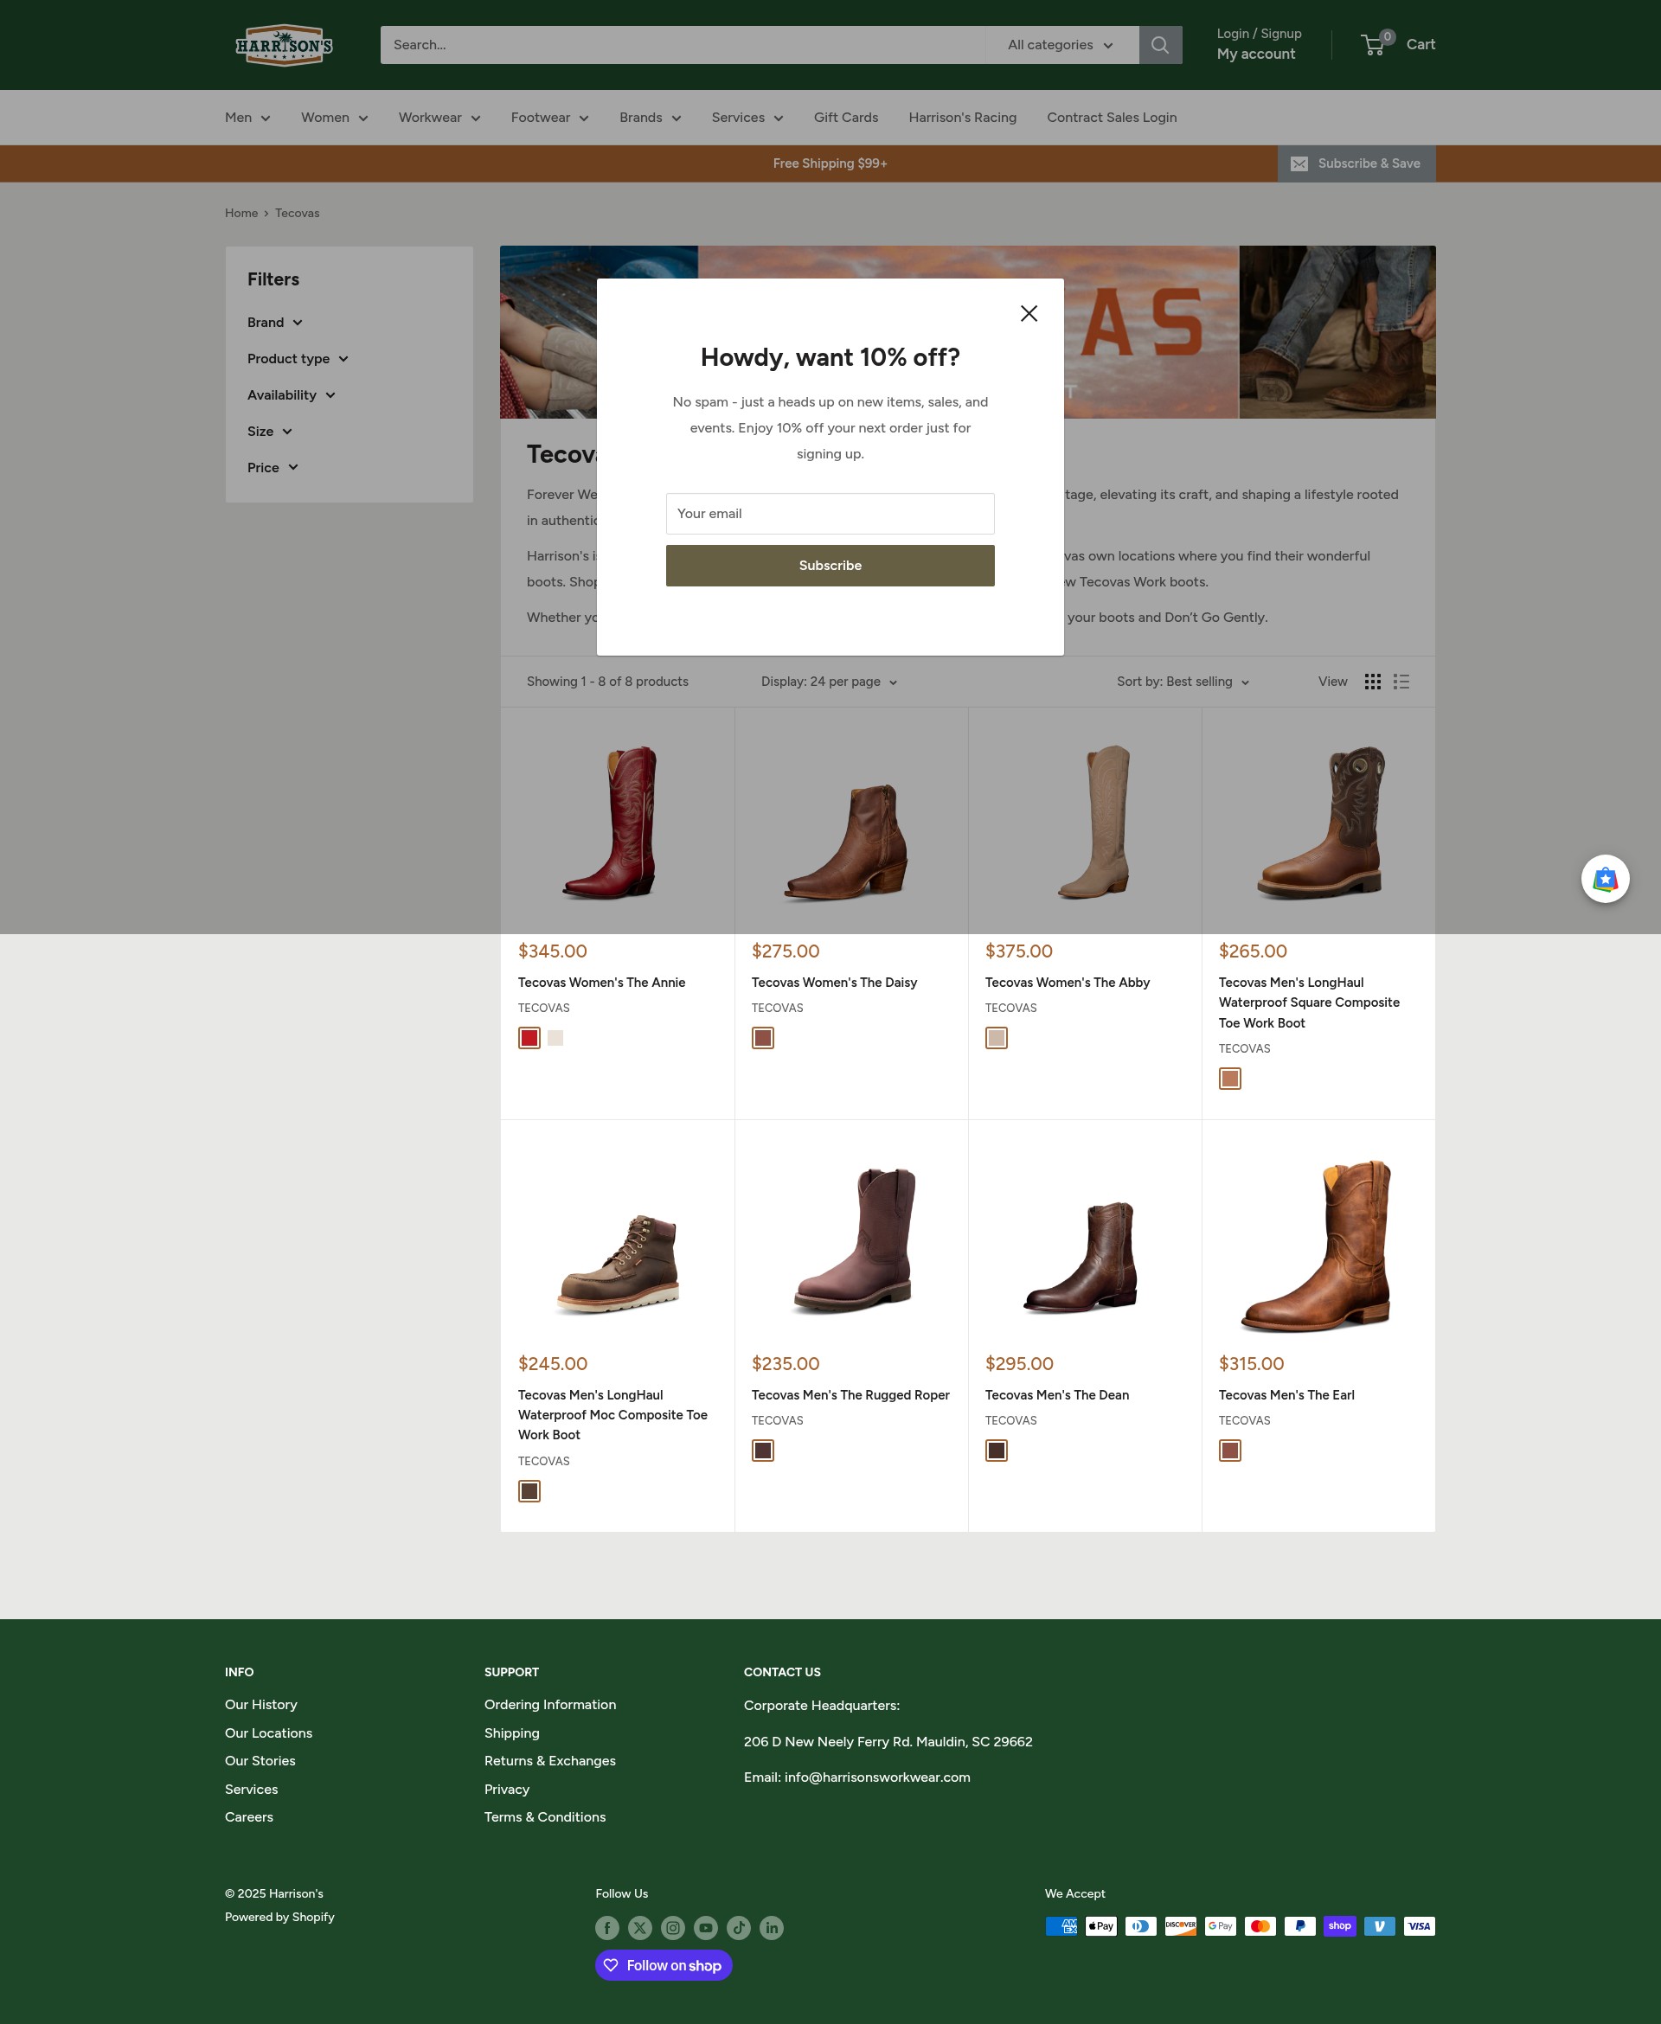This screenshot has height=2024, width=1661.
Task: Click Follow on shop button
Action: [663, 1966]
